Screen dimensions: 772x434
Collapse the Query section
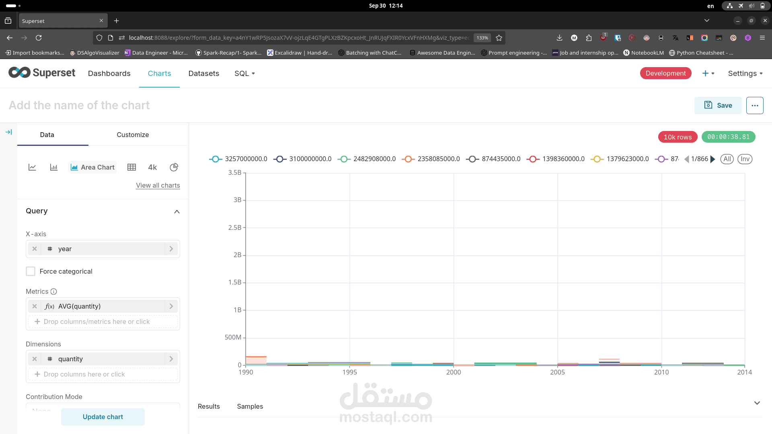177,211
